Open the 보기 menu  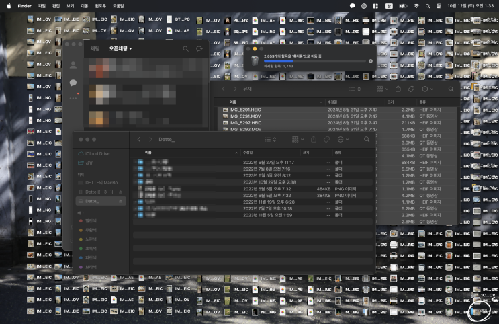70,6
